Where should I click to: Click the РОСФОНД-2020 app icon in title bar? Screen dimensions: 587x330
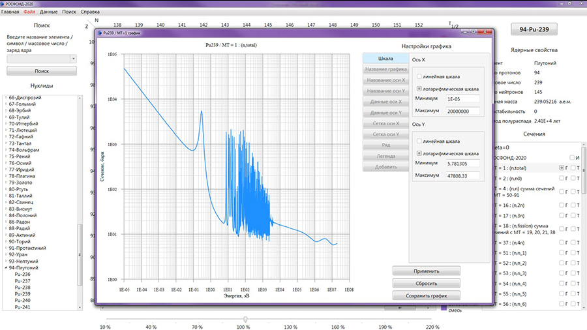click(4, 3)
